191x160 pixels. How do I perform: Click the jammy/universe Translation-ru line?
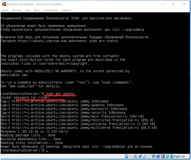pyautogui.click(x=78, y=124)
